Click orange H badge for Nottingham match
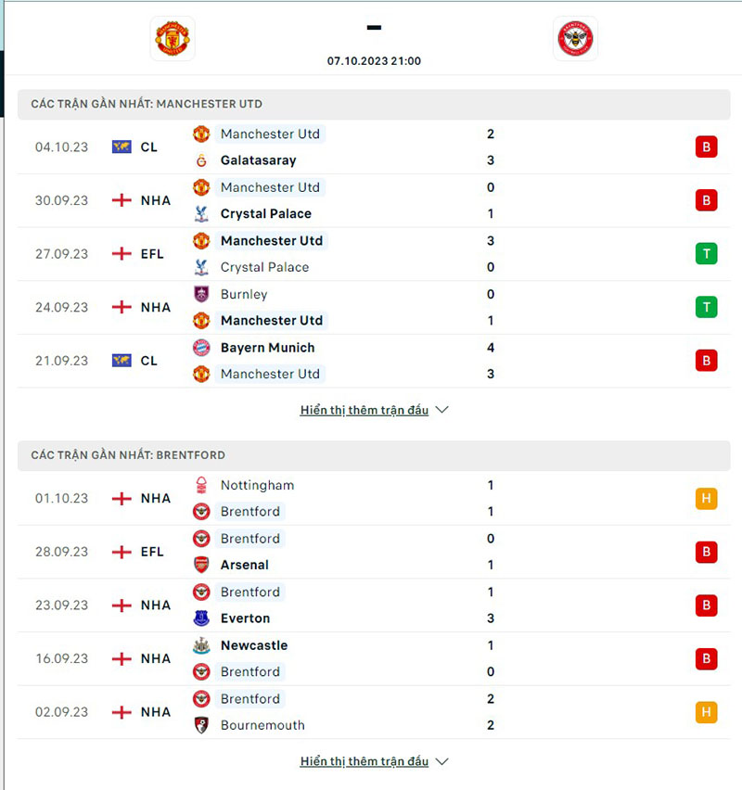Image resolution: width=742 pixels, height=790 pixels. point(706,498)
